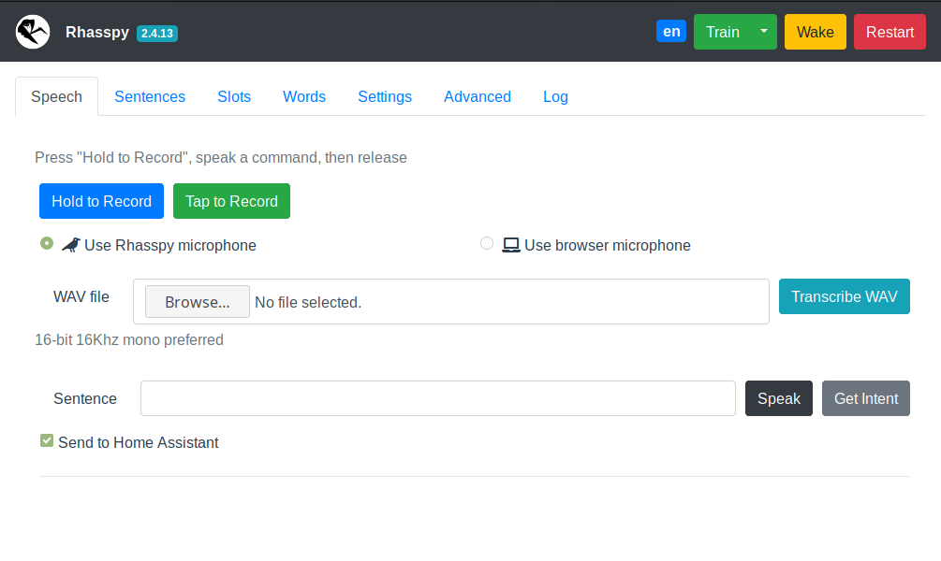The image size is (941, 561).
Task: Go to the Words tab
Action: (x=304, y=96)
